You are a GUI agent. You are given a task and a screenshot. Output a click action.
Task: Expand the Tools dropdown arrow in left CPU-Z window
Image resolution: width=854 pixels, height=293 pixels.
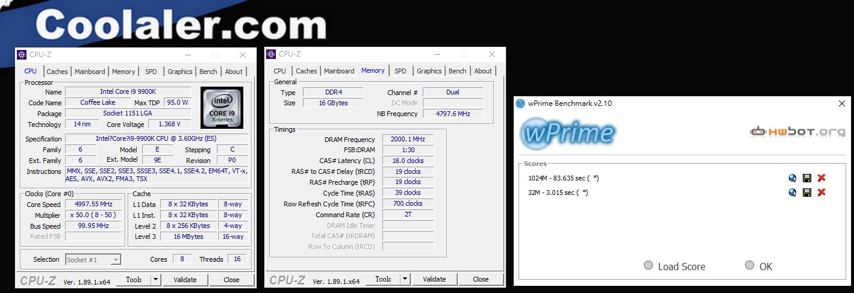point(155,280)
